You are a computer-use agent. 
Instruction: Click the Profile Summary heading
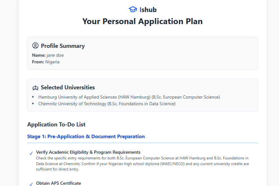click(x=63, y=46)
